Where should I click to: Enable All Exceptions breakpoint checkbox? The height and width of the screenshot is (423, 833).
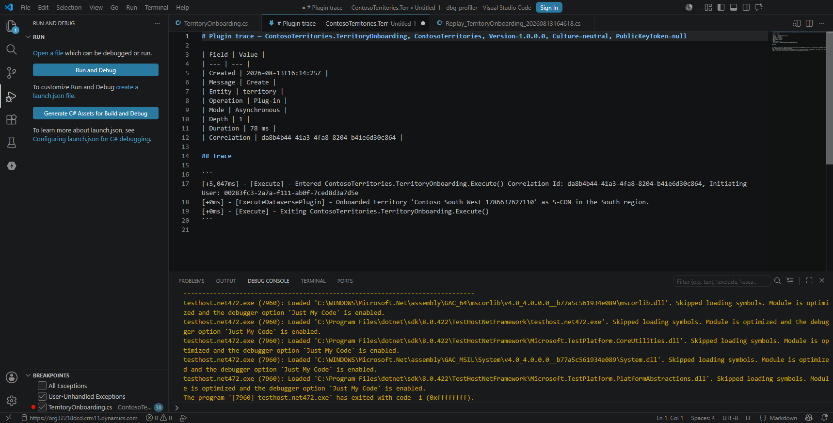(x=42, y=386)
